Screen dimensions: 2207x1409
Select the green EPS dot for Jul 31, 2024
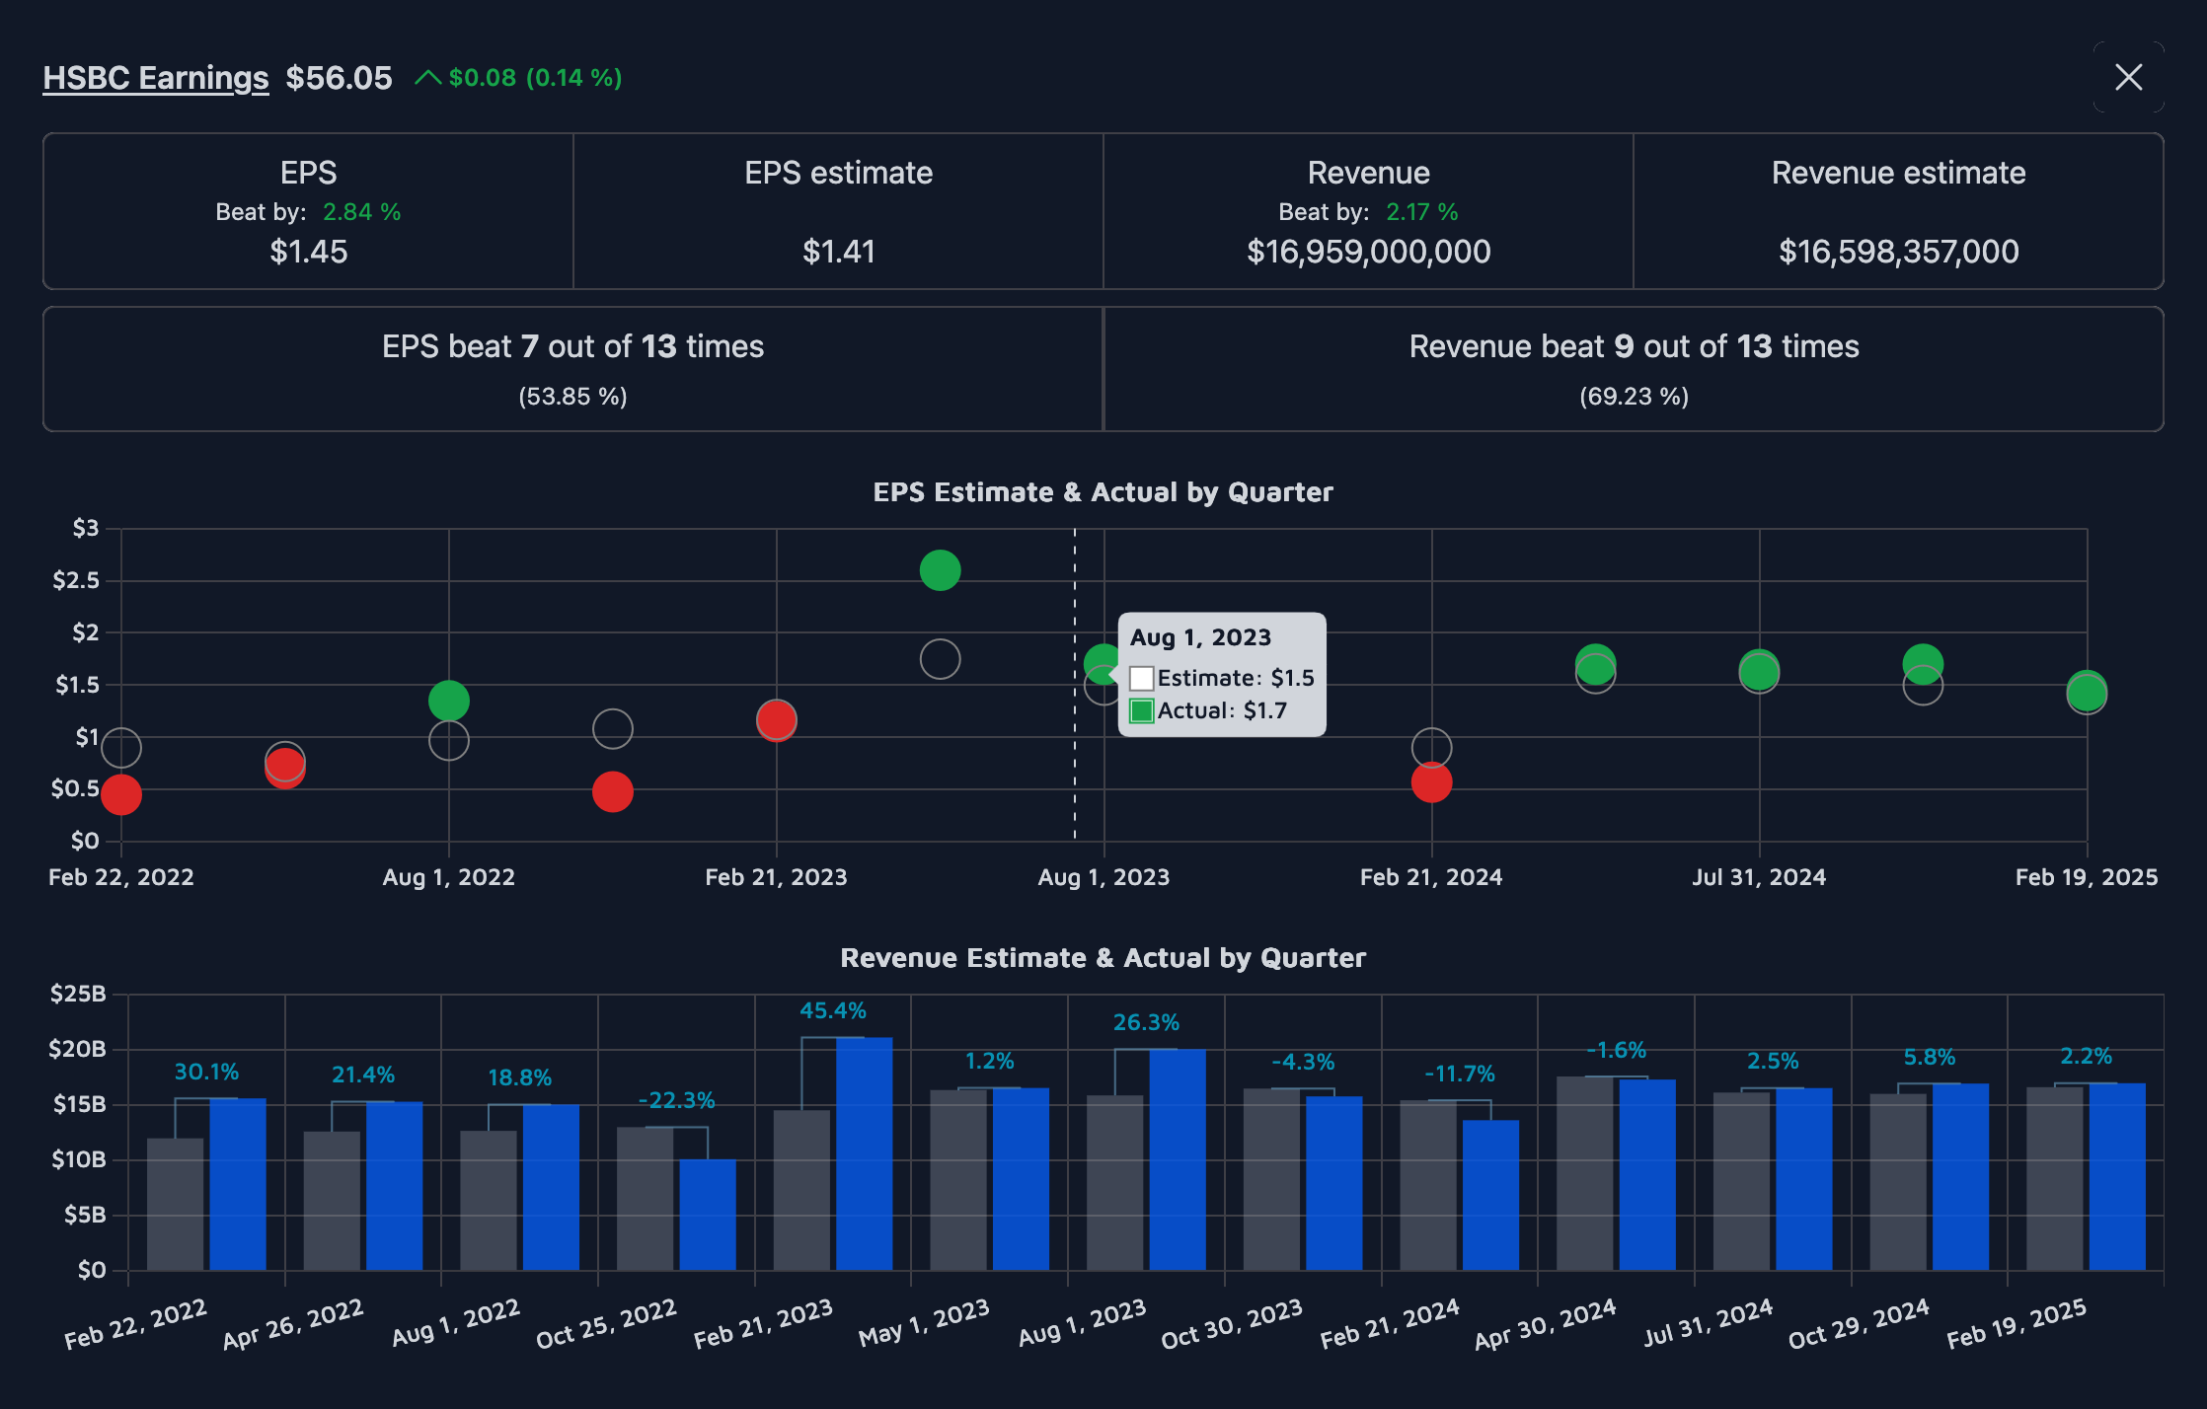pos(1760,670)
